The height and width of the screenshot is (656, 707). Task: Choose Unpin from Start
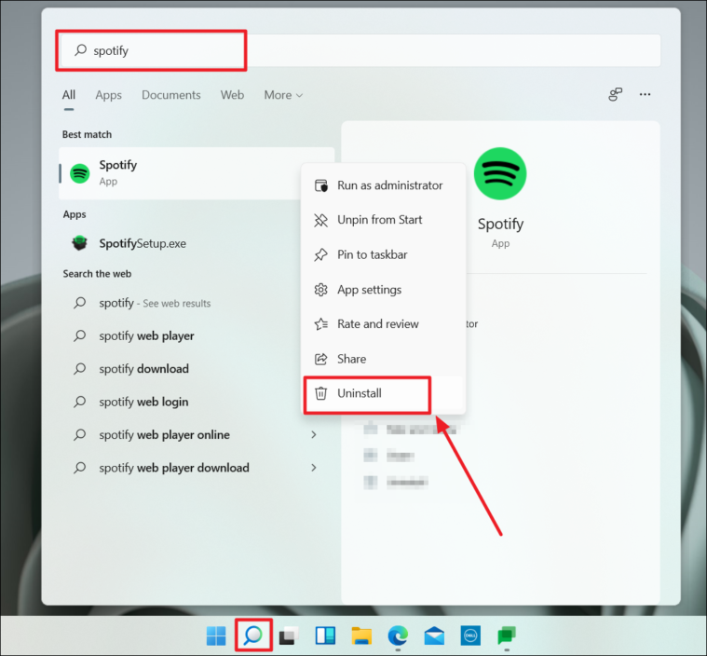[383, 220]
